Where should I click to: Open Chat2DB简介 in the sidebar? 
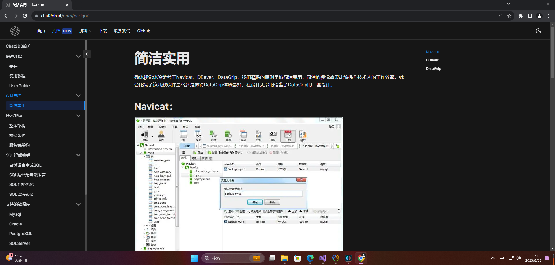(19, 46)
